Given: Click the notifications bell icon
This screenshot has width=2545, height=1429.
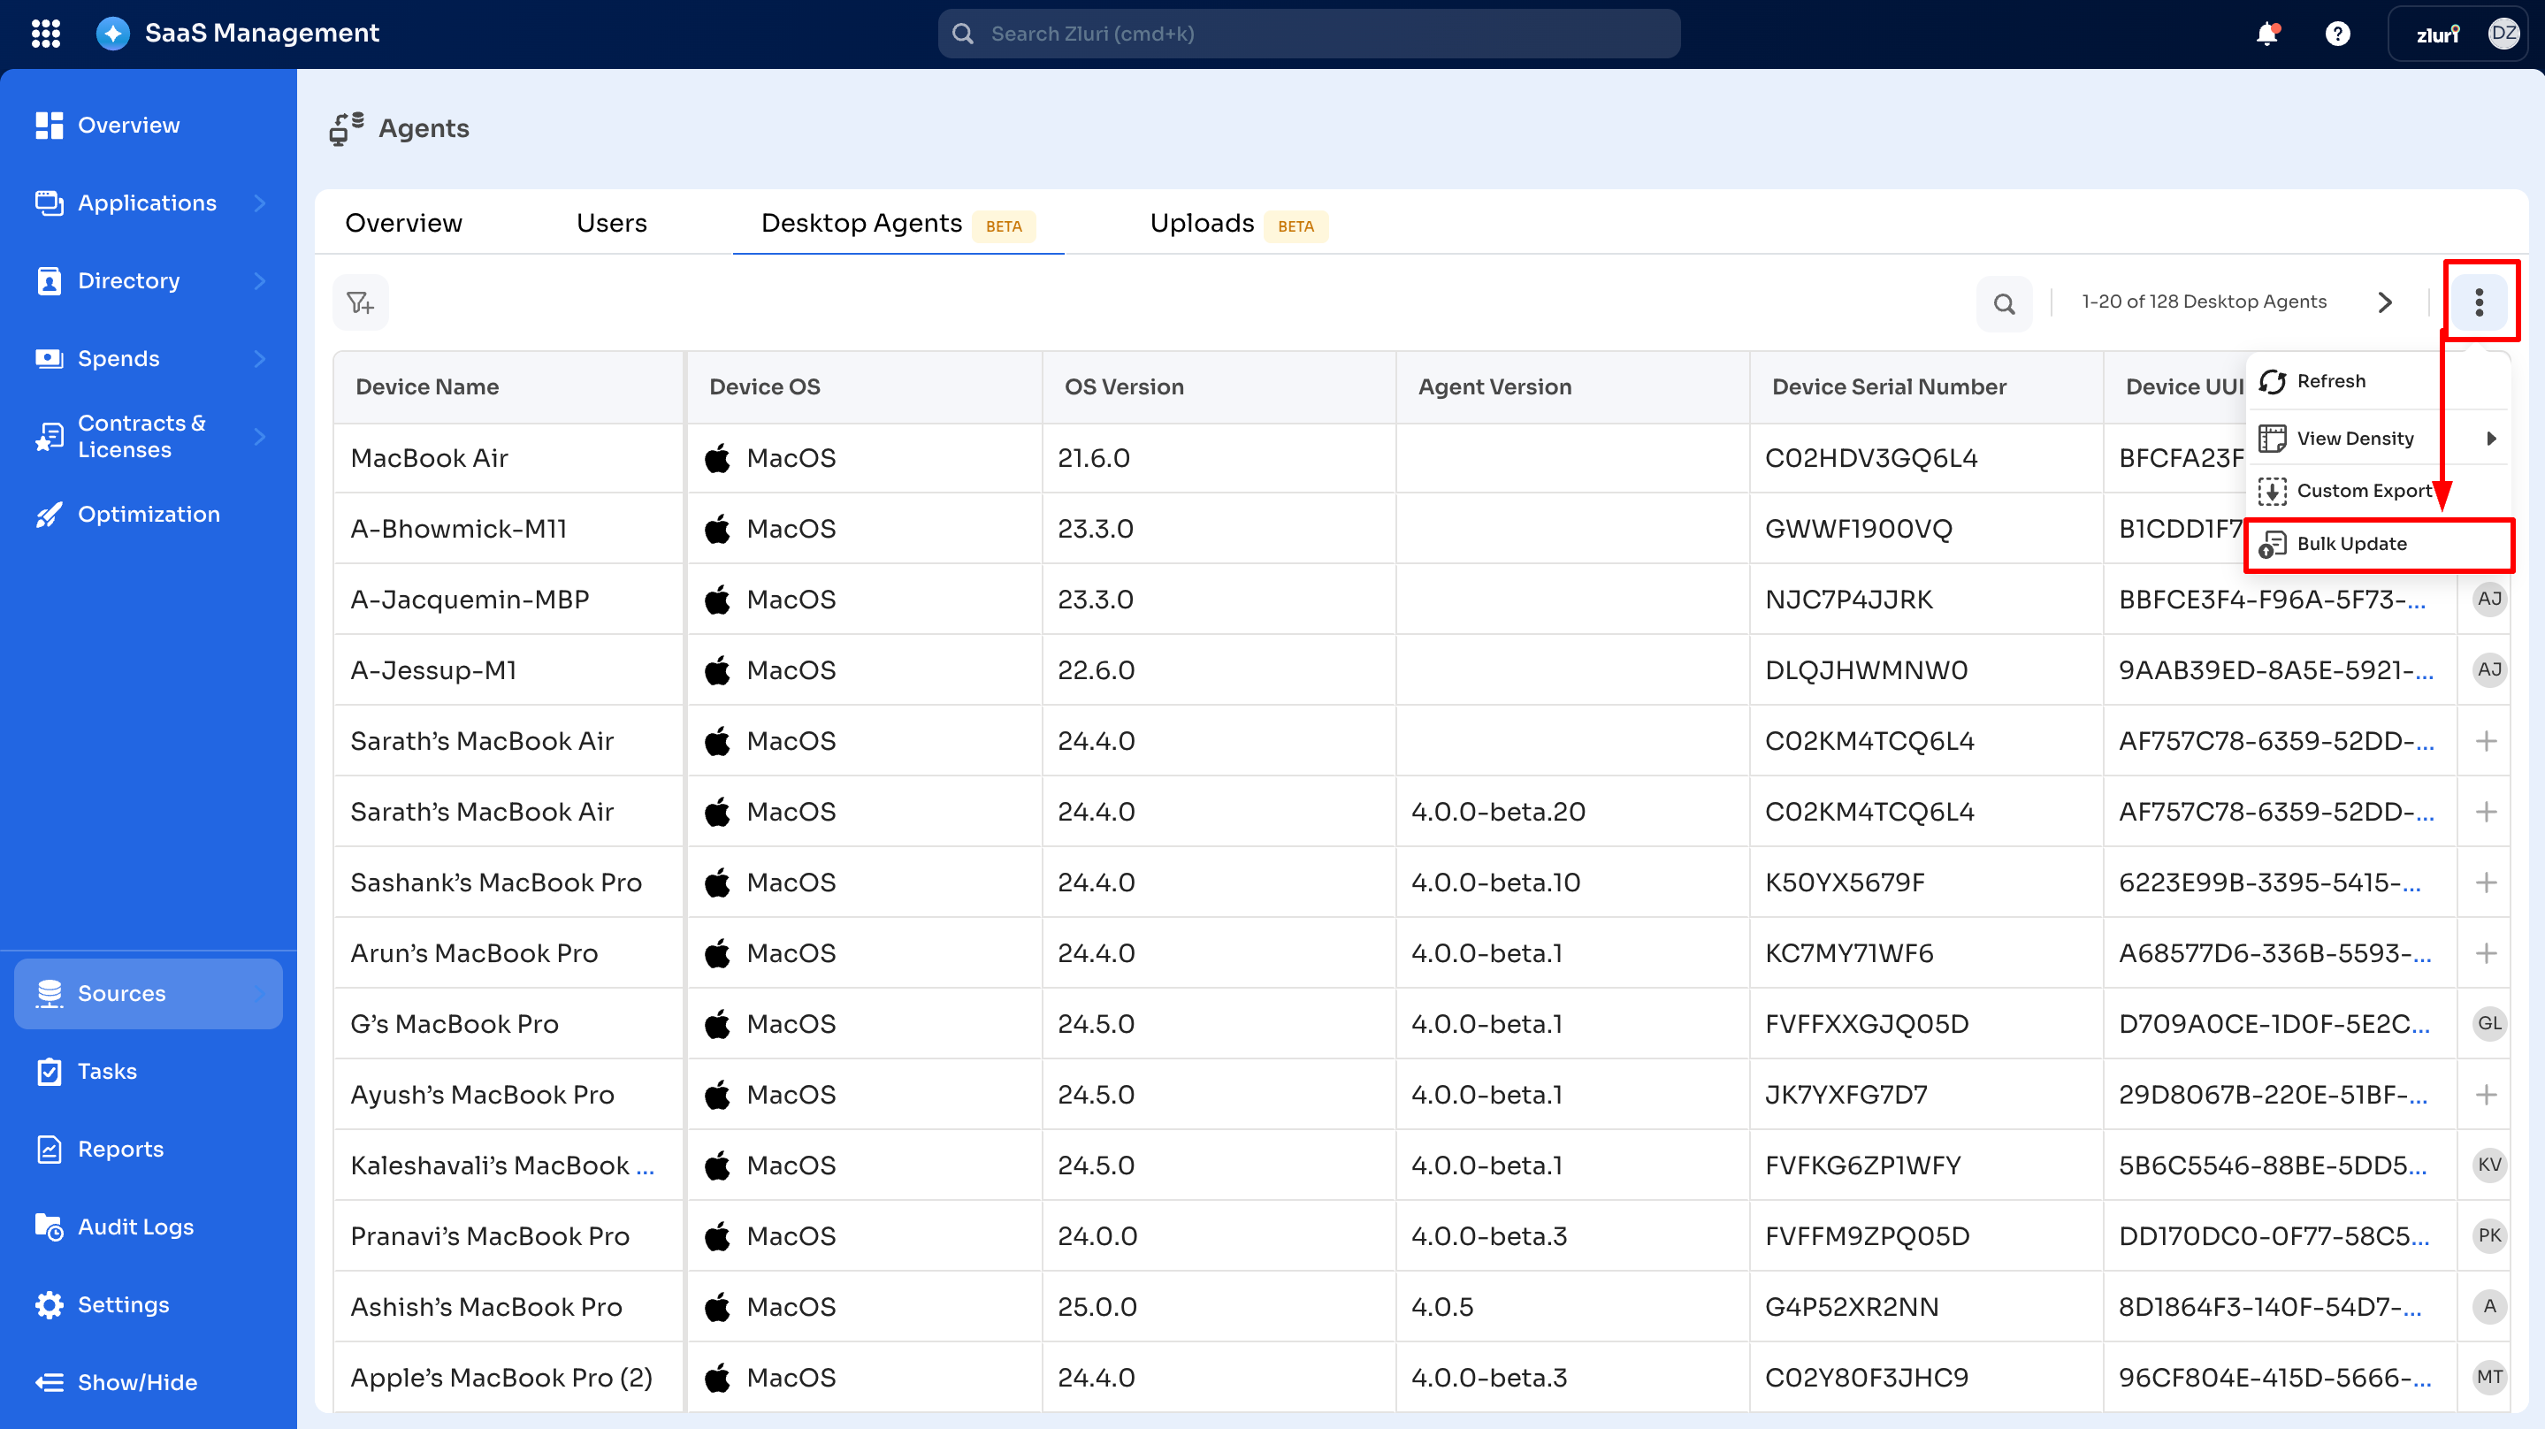Looking at the screenshot, I should pos(2266,34).
